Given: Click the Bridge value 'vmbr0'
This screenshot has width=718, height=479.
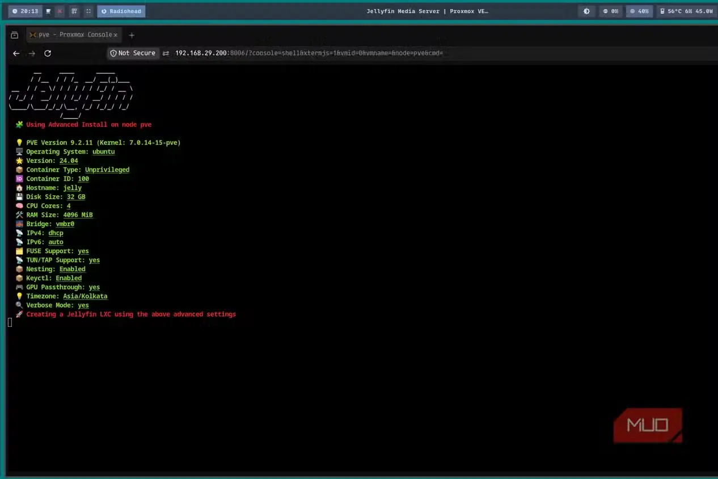Looking at the screenshot, I should pos(65,224).
